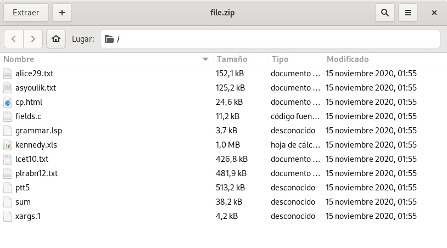This screenshot has height=248, width=447.
Task: Go back with the left arrow button
Action: click(x=14, y=39)
